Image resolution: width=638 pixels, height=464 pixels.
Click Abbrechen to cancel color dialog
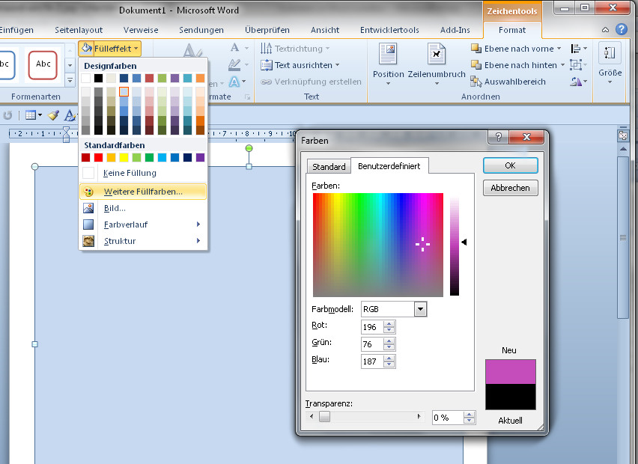[510, 188]
